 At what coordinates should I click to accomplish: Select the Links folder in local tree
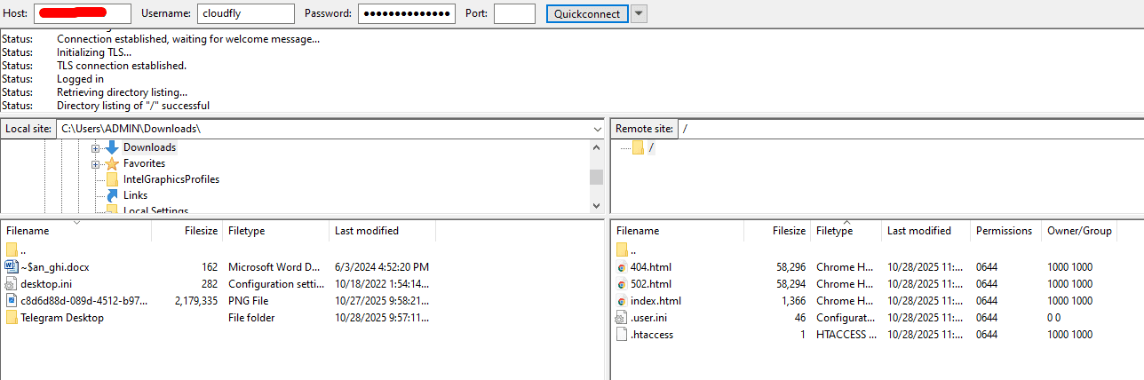coord(135,195)
